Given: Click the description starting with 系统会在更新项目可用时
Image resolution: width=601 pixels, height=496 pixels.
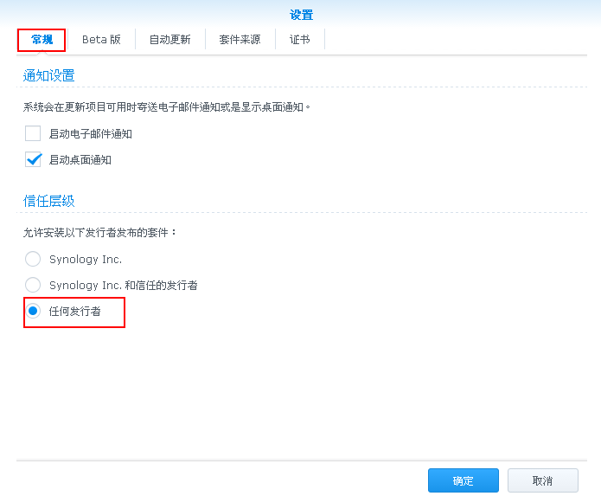Looking at the screenshot, I should tap(166, 107).
